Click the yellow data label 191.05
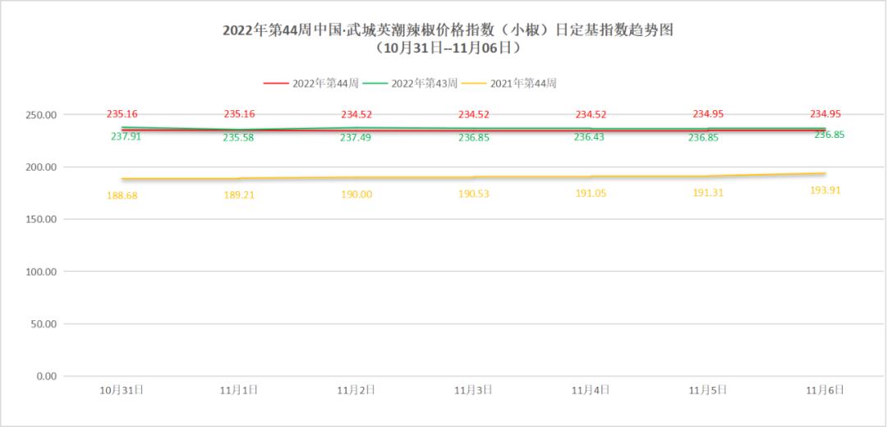This screenshot has width=887, height=427. click(591, 194)
